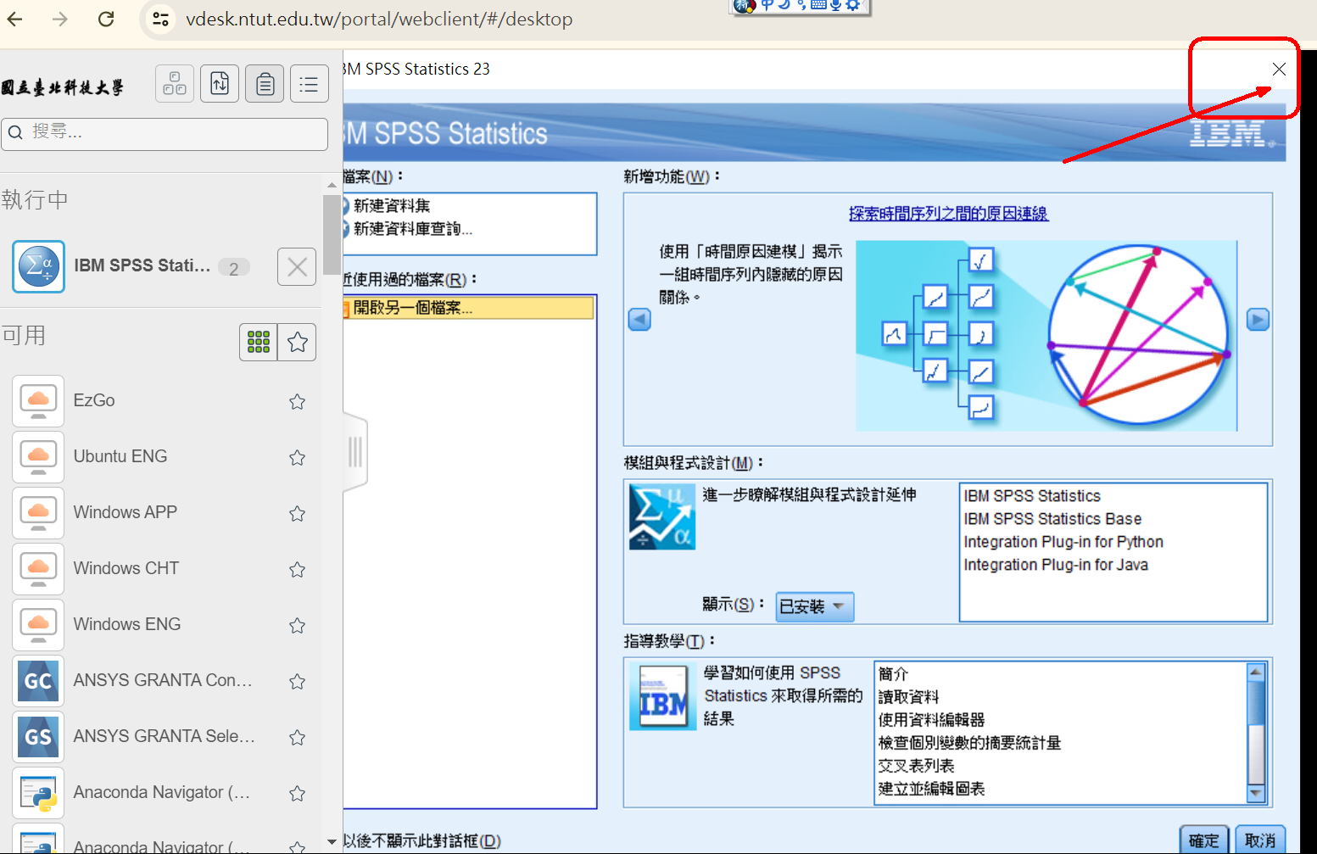1317x854 pixels.
Task: Go to previous new feature with left arrow
Action: tap(639, 320)
